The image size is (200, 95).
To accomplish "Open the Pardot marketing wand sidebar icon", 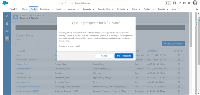I will click(7, 16).
